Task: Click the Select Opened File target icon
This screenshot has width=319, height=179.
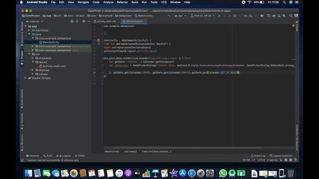Action: [72, 21]
